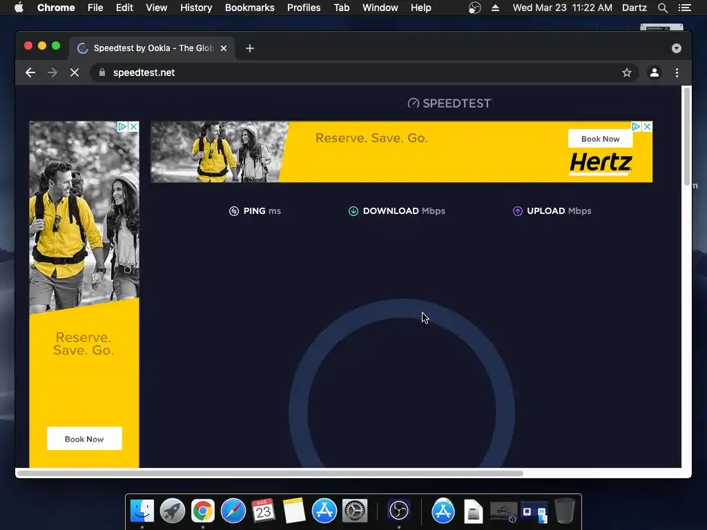Screen dimensions: 707x530
Task: Open the Edit menu
Action: pyautogui.click(x=124, y=8)
